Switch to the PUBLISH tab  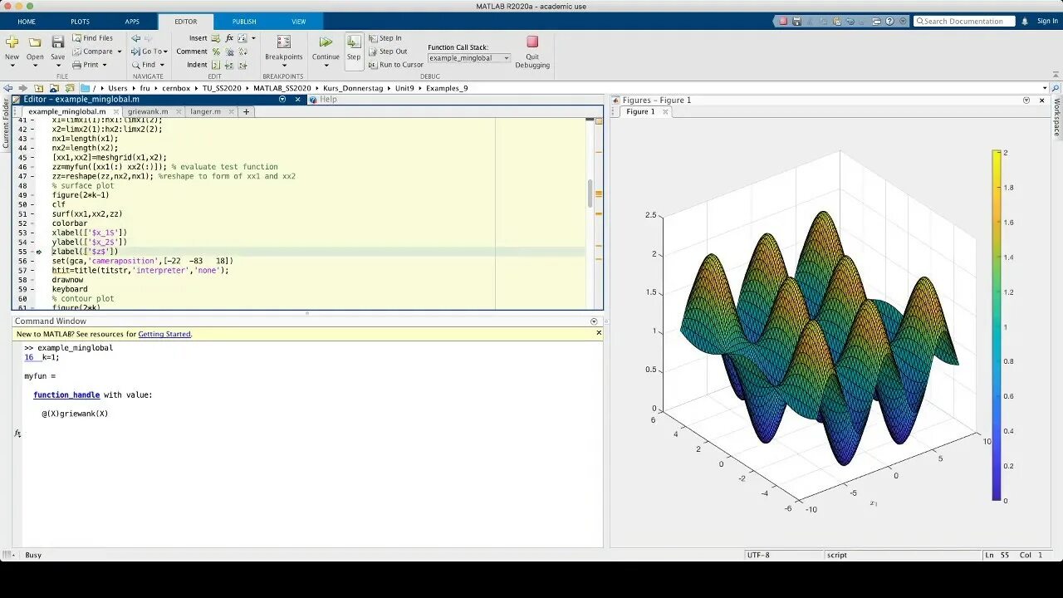tap(244, 22)
